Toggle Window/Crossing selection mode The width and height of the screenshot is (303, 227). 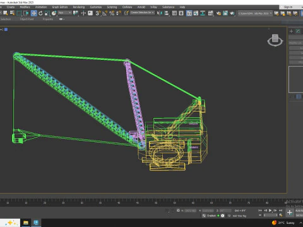point(26,13)
